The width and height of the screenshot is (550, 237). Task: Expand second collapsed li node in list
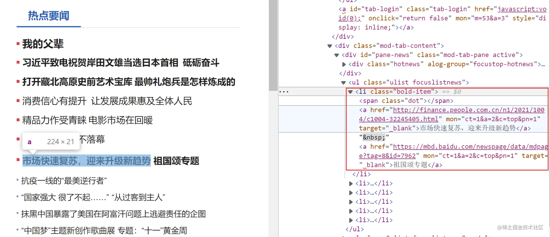351,193
